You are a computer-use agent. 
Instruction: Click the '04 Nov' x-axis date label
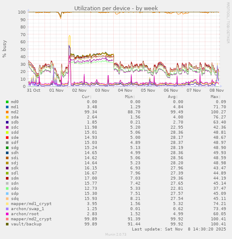point(125,90)
